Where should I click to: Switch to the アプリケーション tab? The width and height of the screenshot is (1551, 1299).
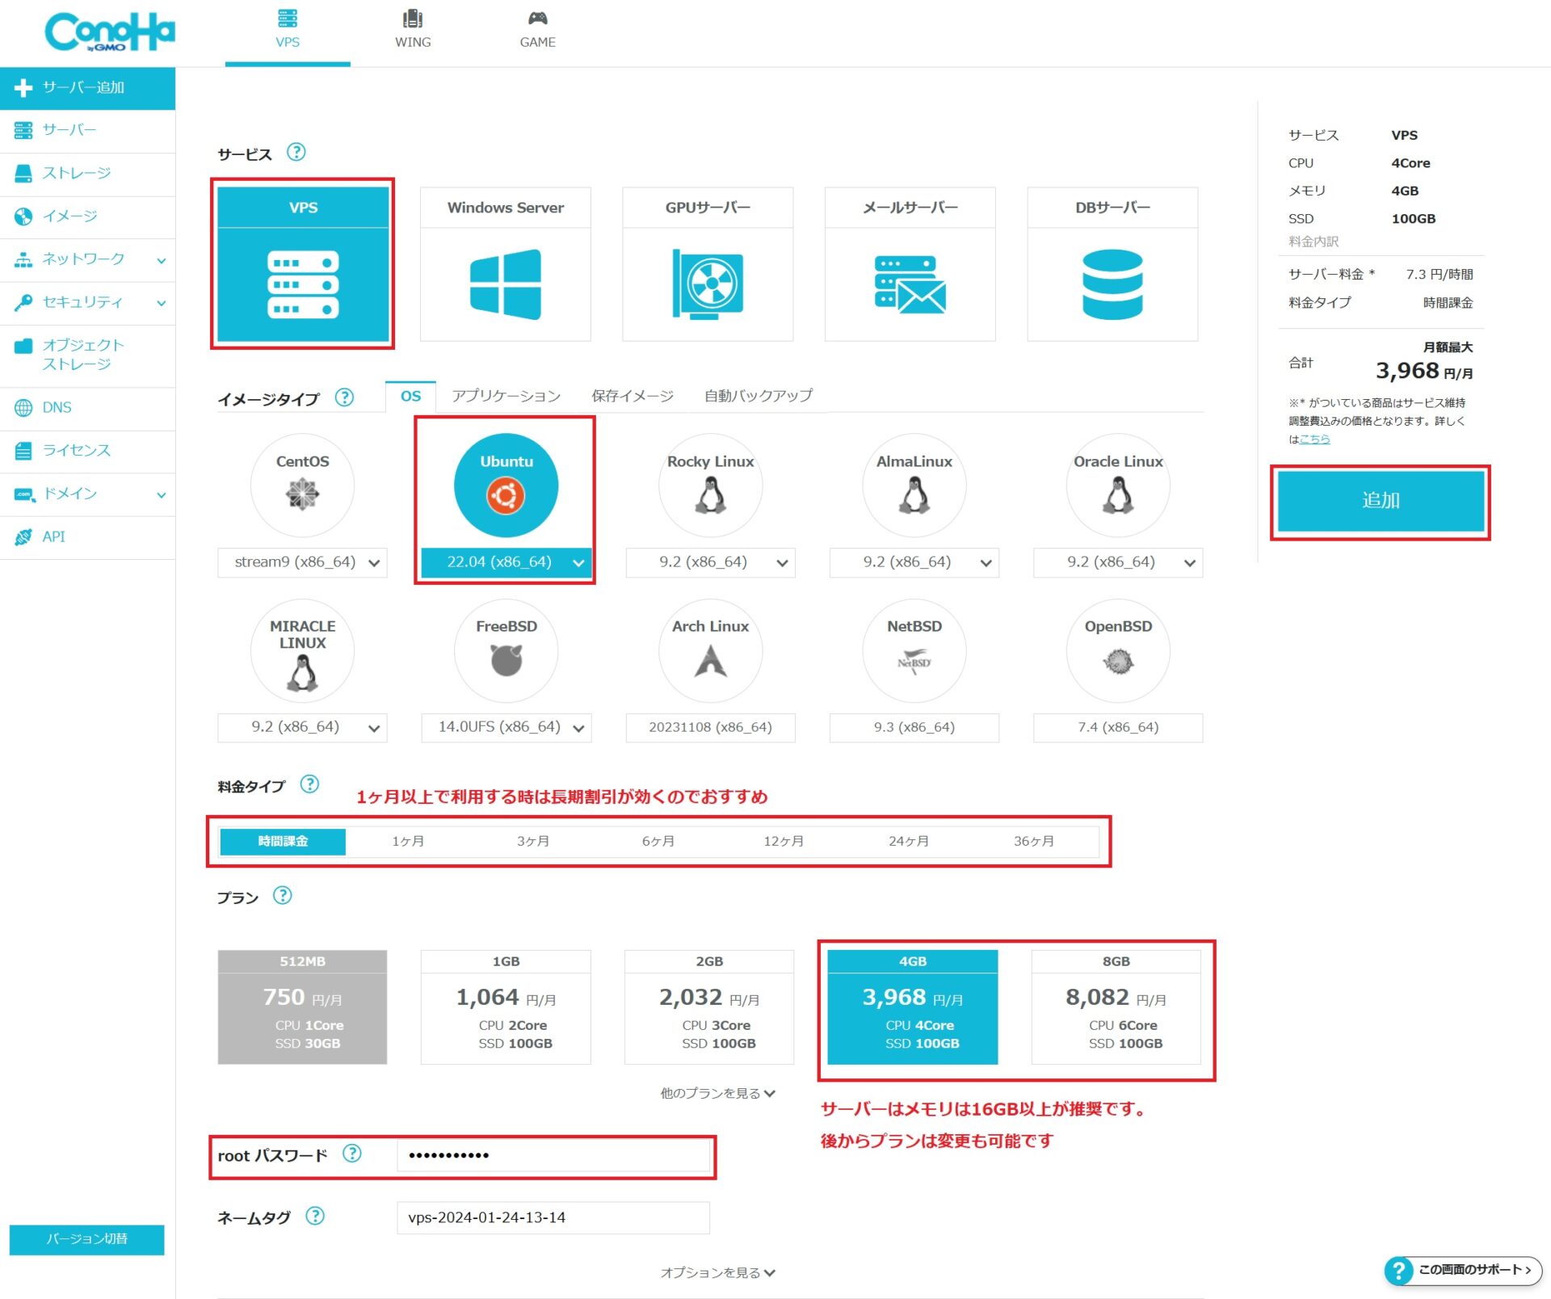click(506, 396)
